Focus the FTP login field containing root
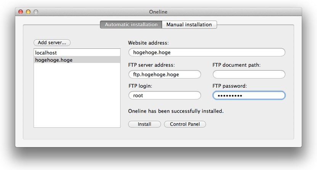Screen dimensions: 317x170 (x=164, y=96)
